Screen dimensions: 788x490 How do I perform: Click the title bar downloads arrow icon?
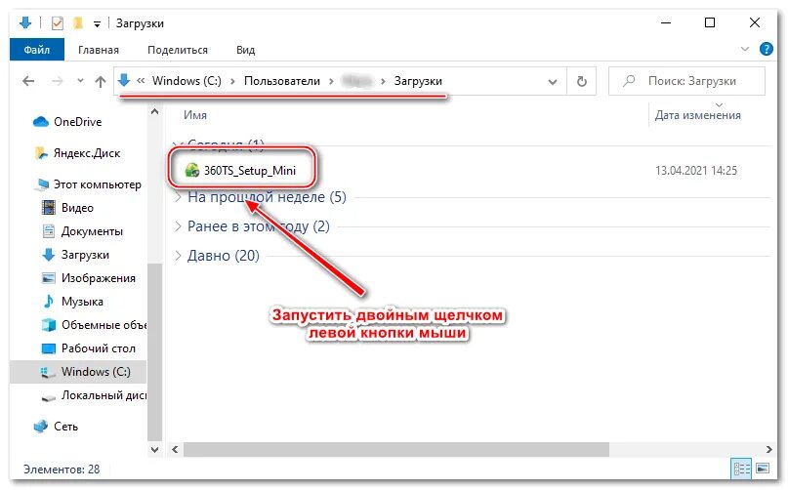coord(25,22)
